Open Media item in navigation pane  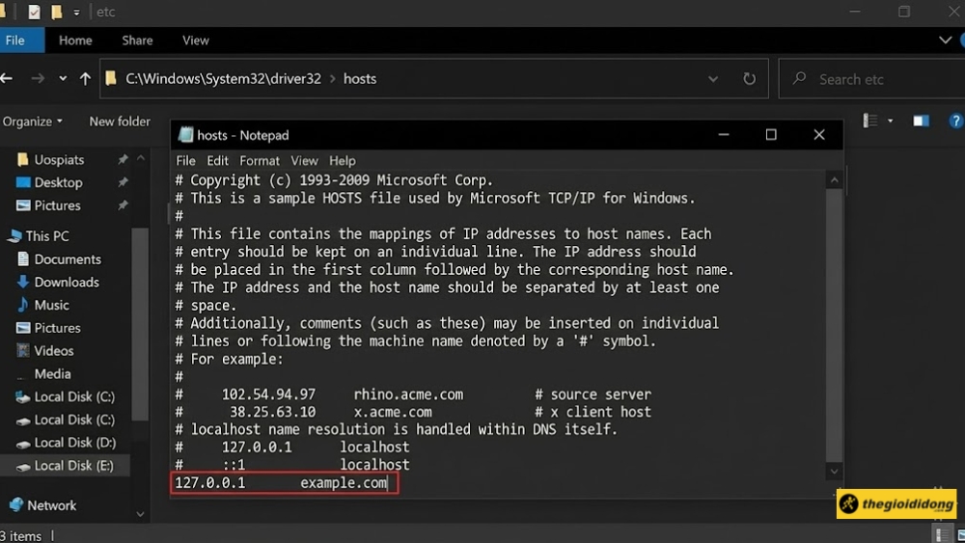coord(52,374)
